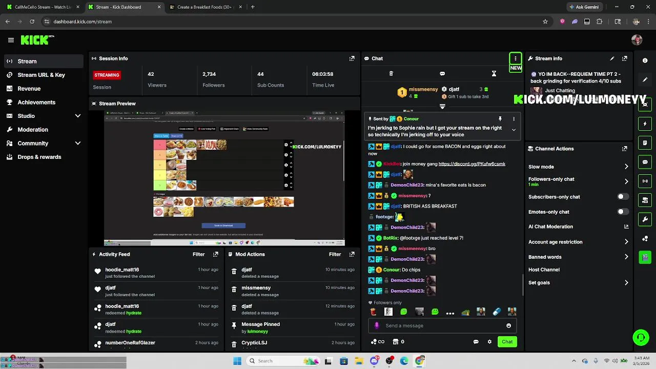Screen dimensions: 656x369
Task: Click the hourglass icon in chat toolbar
Action: coord(494,74)
